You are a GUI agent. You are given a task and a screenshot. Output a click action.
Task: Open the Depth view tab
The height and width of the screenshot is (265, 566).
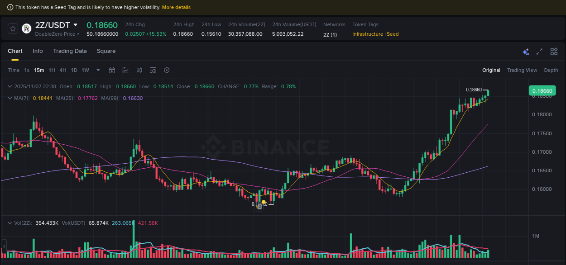point(551,70)
